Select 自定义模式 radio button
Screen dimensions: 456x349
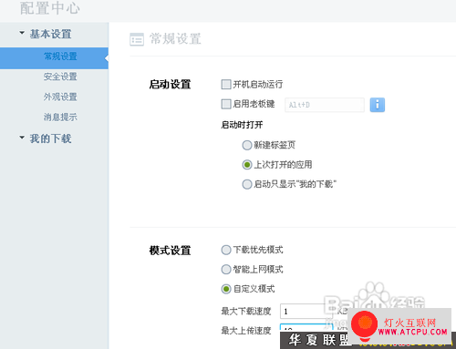[226, 289]
